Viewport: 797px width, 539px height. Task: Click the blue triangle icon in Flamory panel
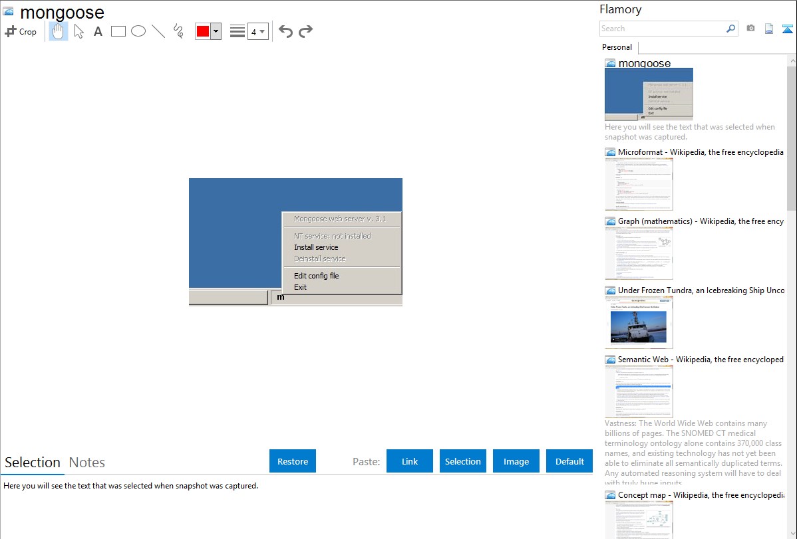pyautogui.click(x=787, y=29)
